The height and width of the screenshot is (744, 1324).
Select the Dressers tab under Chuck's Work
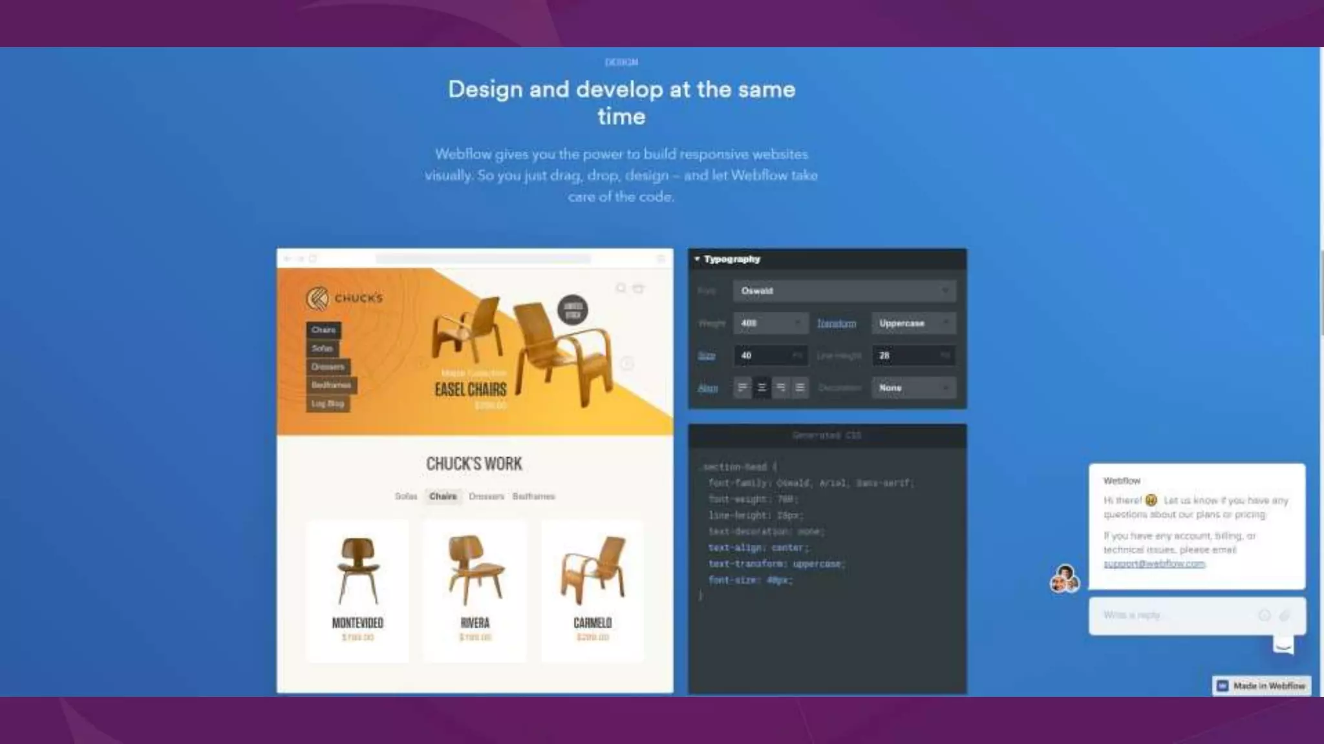[486, 496]
